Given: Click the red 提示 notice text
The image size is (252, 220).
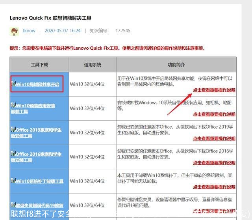Looking at the screenshot, I should 107,48.
